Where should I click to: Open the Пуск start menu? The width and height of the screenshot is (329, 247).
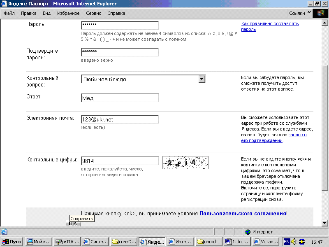12,242
